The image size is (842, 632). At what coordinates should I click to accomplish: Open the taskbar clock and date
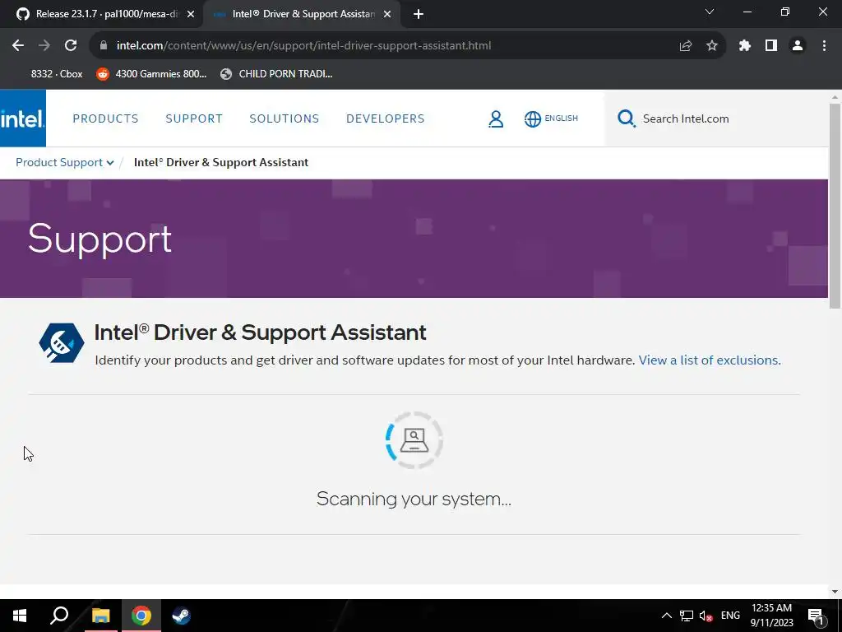(771, 616)
